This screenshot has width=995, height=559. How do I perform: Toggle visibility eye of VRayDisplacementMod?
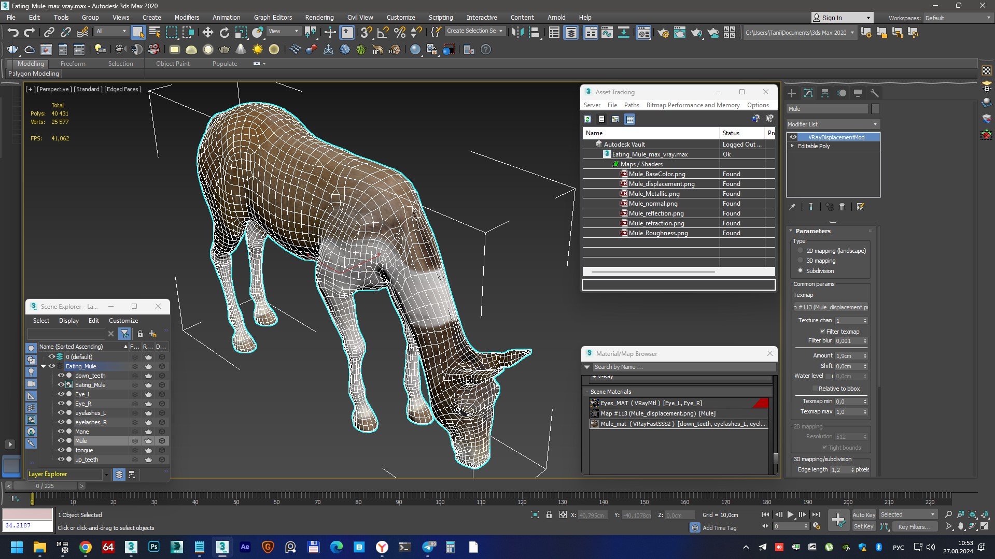pos(793,137)
